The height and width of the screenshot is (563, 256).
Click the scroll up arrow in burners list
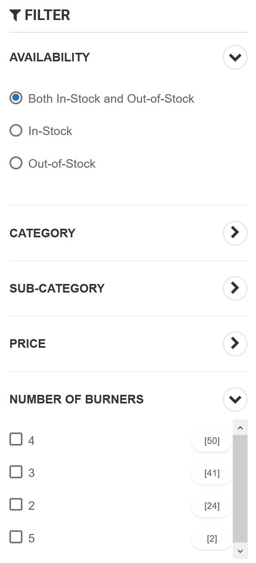click(x=240, y=428)
